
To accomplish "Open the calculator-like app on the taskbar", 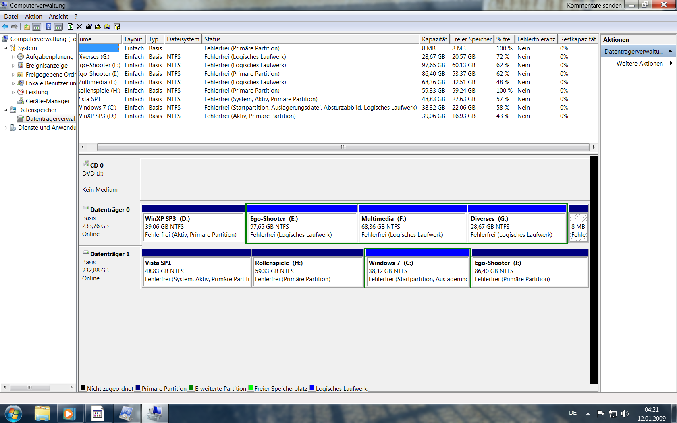I will point(98,414).
